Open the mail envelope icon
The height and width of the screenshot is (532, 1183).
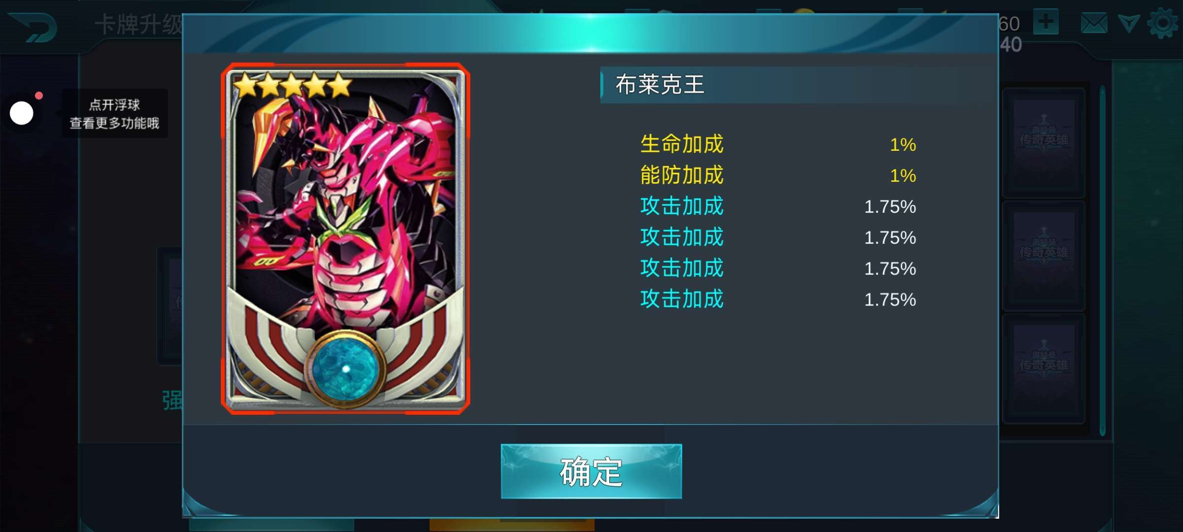1094,23
